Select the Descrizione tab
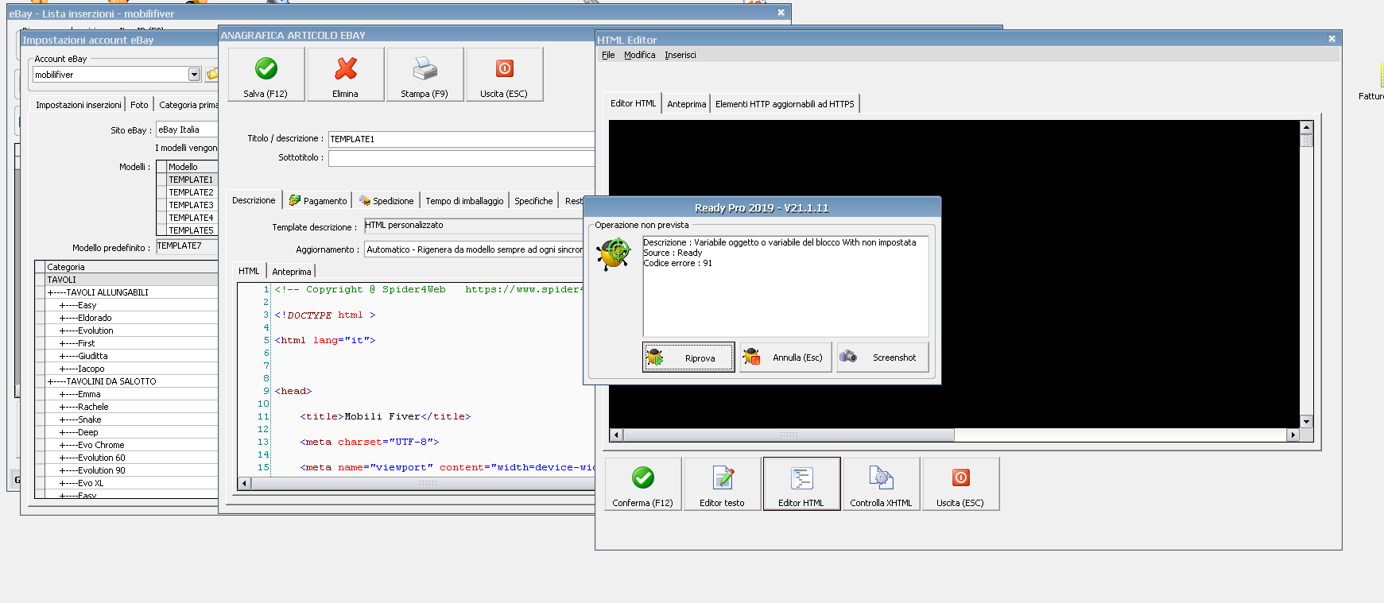The image size is (1384, 603). pyautogui.click(x=254, y=200)
